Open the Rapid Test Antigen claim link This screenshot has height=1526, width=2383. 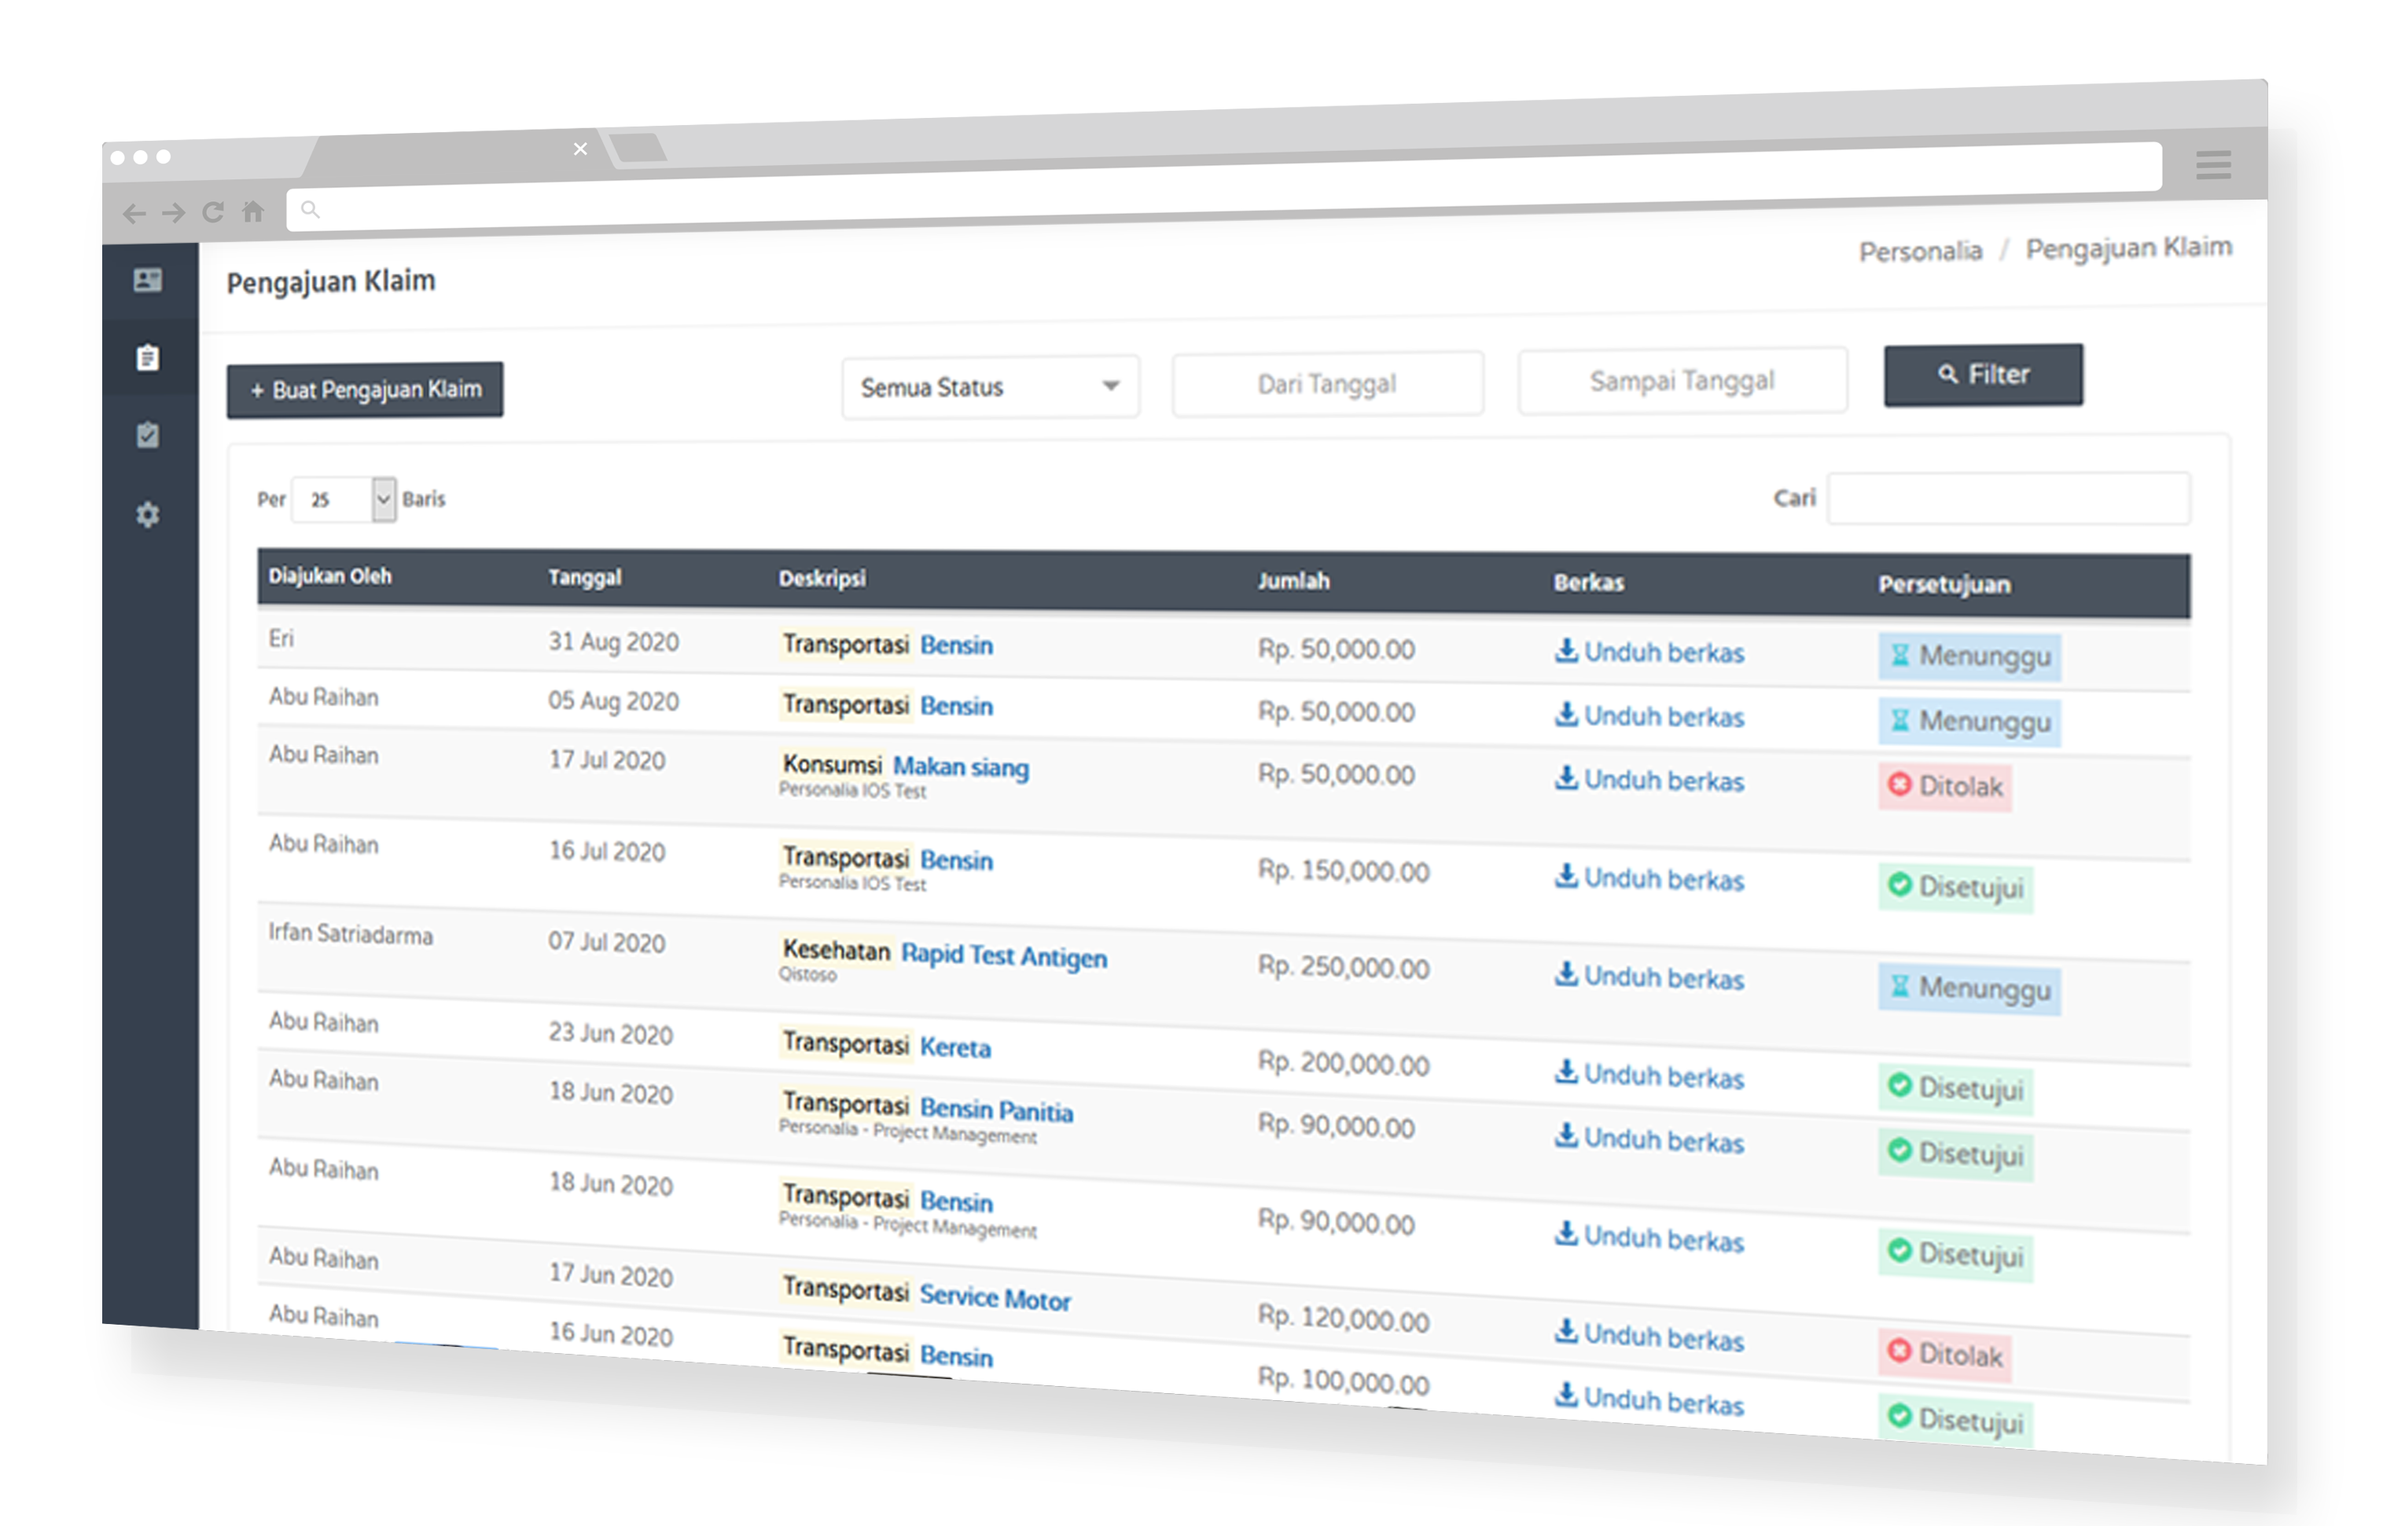pyautogui.click(x=1002, y=956)
